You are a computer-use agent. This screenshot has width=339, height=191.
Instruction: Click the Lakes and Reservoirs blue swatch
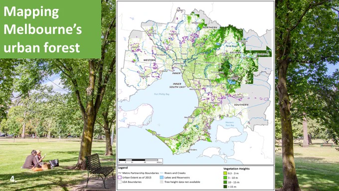tap(162, 178)
